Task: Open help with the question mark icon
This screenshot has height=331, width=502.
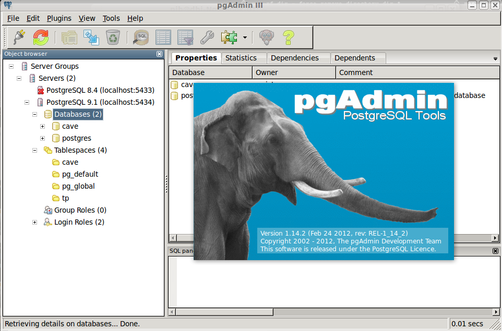Action: (288, 38)
